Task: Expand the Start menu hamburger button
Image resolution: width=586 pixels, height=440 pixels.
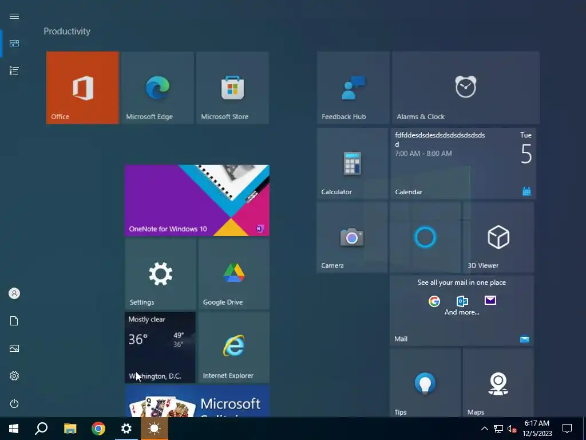Action: 14,16
